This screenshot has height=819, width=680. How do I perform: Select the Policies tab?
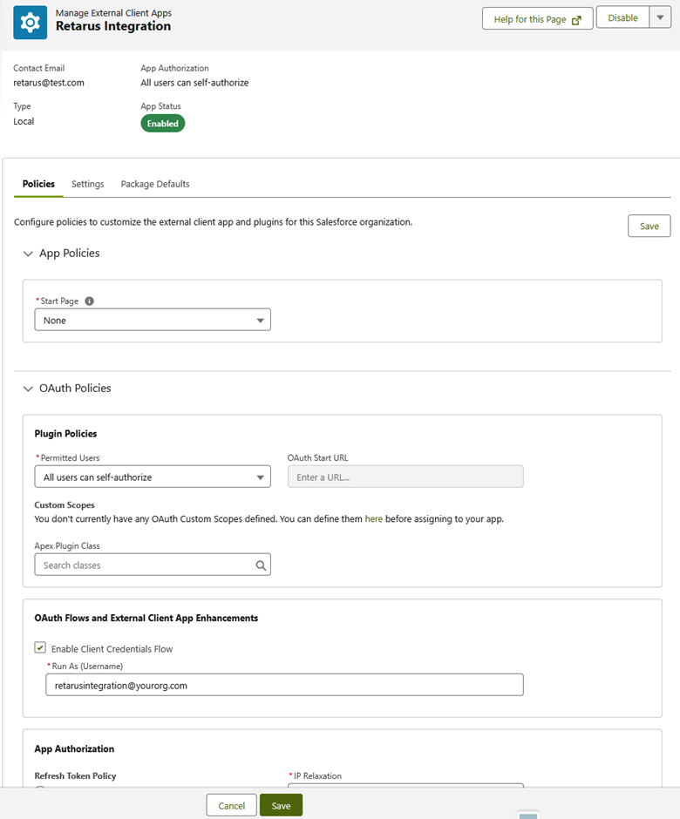click(38, 184)
